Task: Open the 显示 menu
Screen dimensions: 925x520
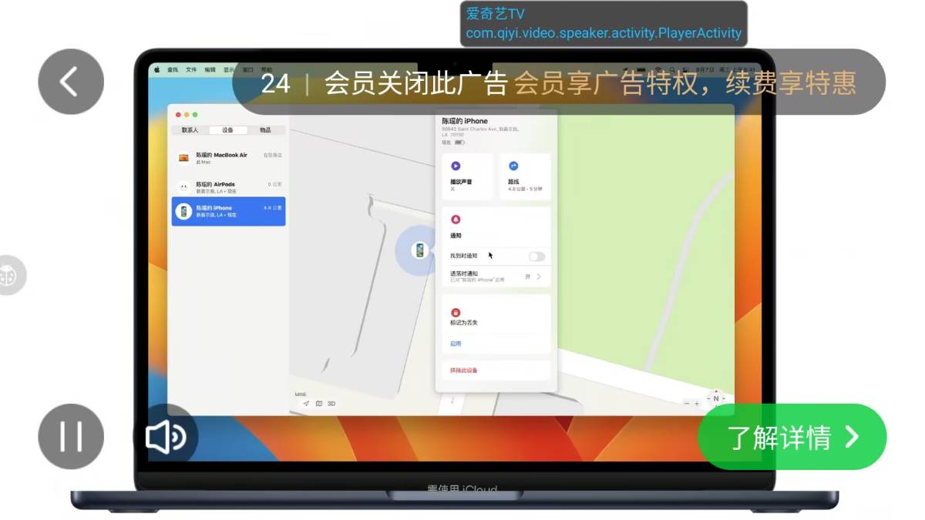Action: [229, 69]
